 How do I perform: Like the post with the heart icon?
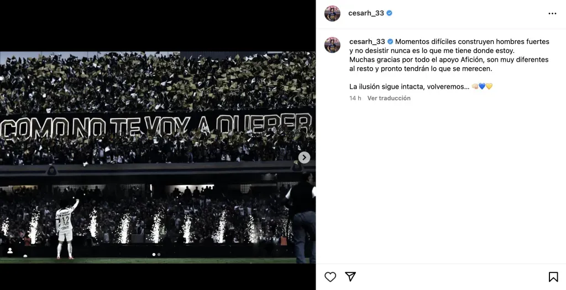330,277
